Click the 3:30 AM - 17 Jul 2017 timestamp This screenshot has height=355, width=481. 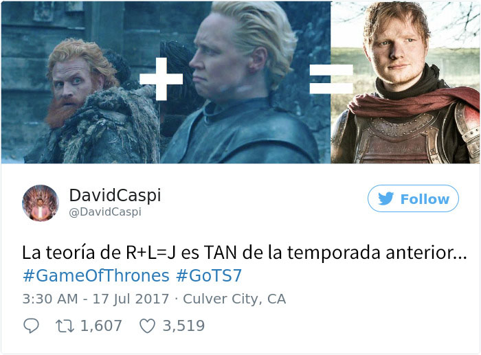96,299
